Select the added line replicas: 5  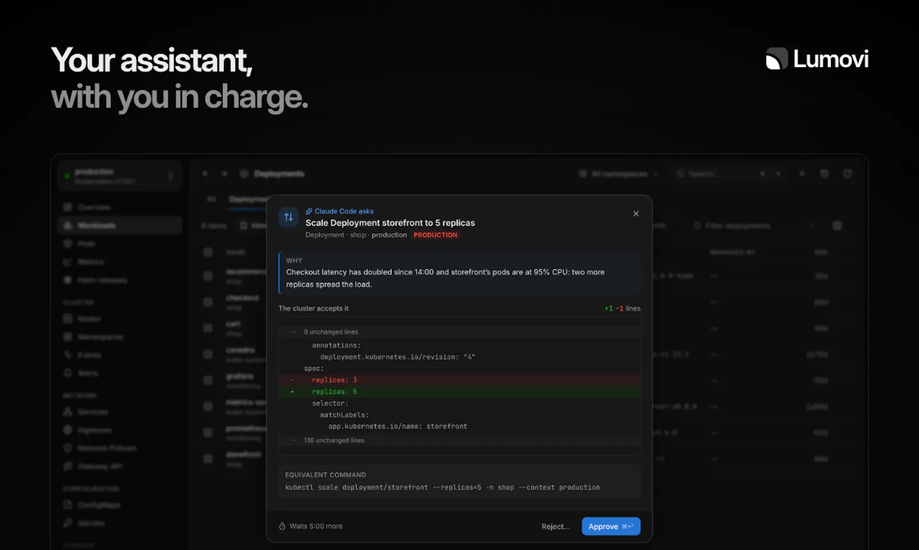(x=459, y=392)
